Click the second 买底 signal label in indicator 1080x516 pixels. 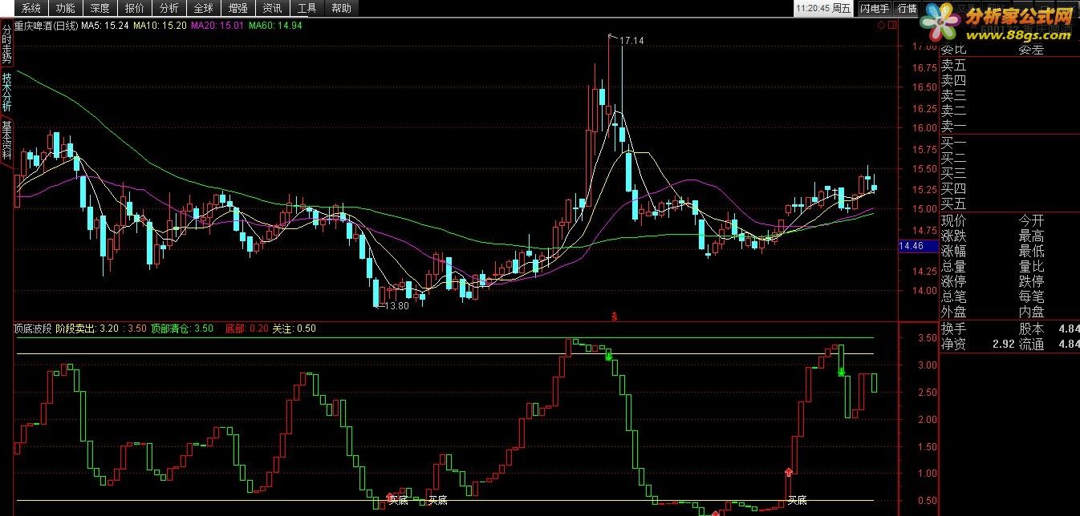pos(437,501)
